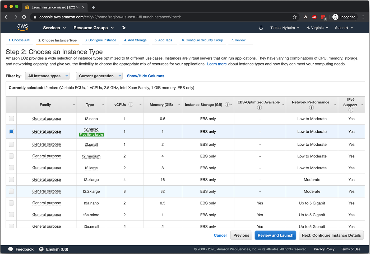Go to step 7 Review

(x=238, y=40)
